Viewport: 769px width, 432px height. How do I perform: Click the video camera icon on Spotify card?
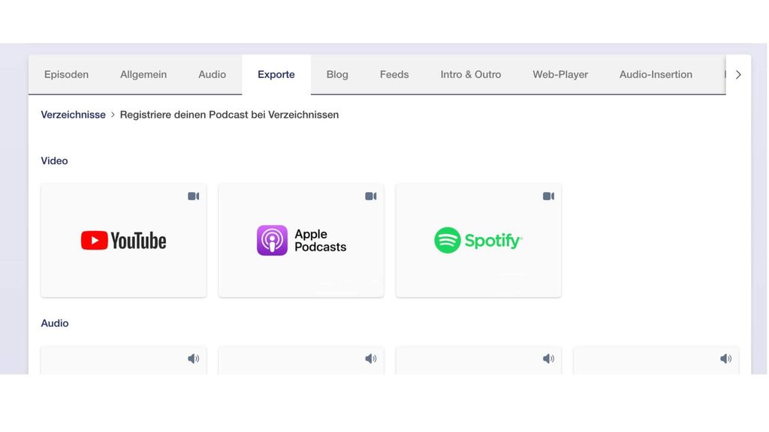(548, 196)
